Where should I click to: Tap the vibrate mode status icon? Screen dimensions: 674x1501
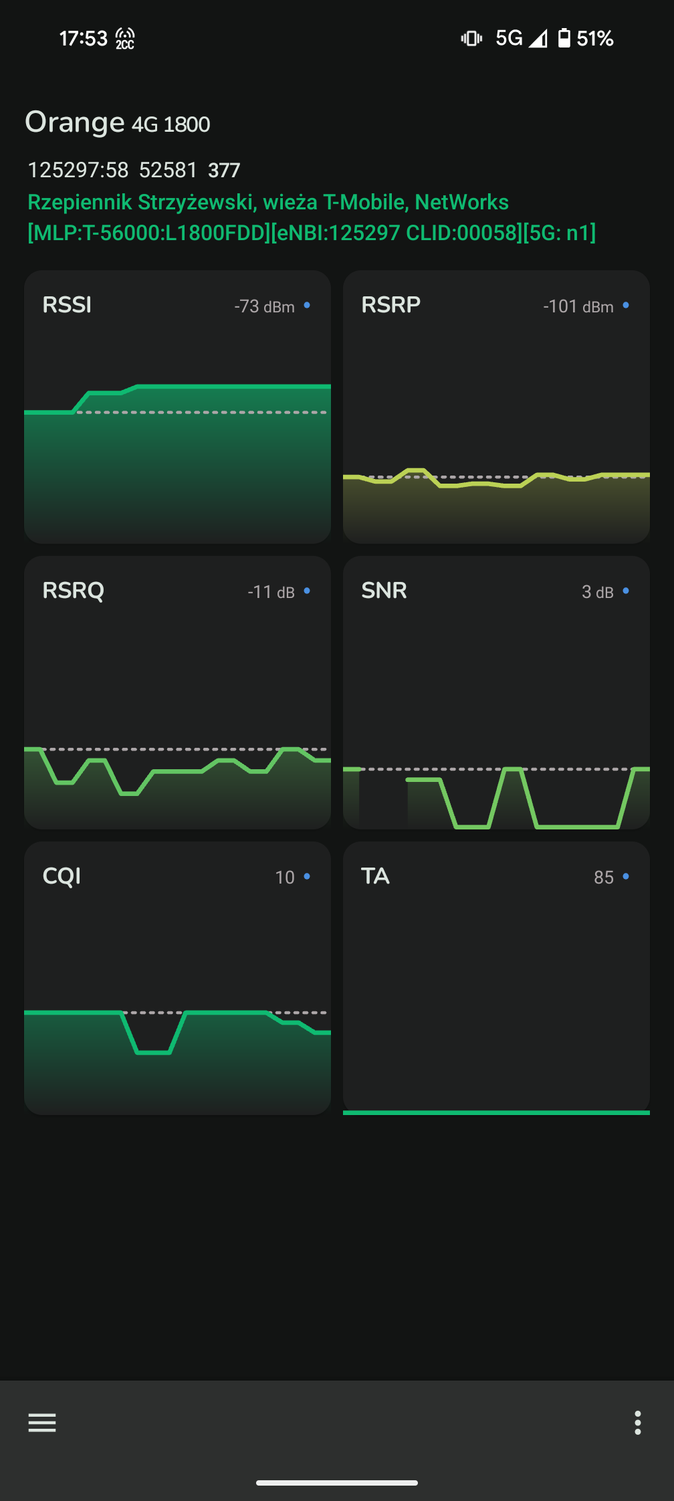point(471,38)
